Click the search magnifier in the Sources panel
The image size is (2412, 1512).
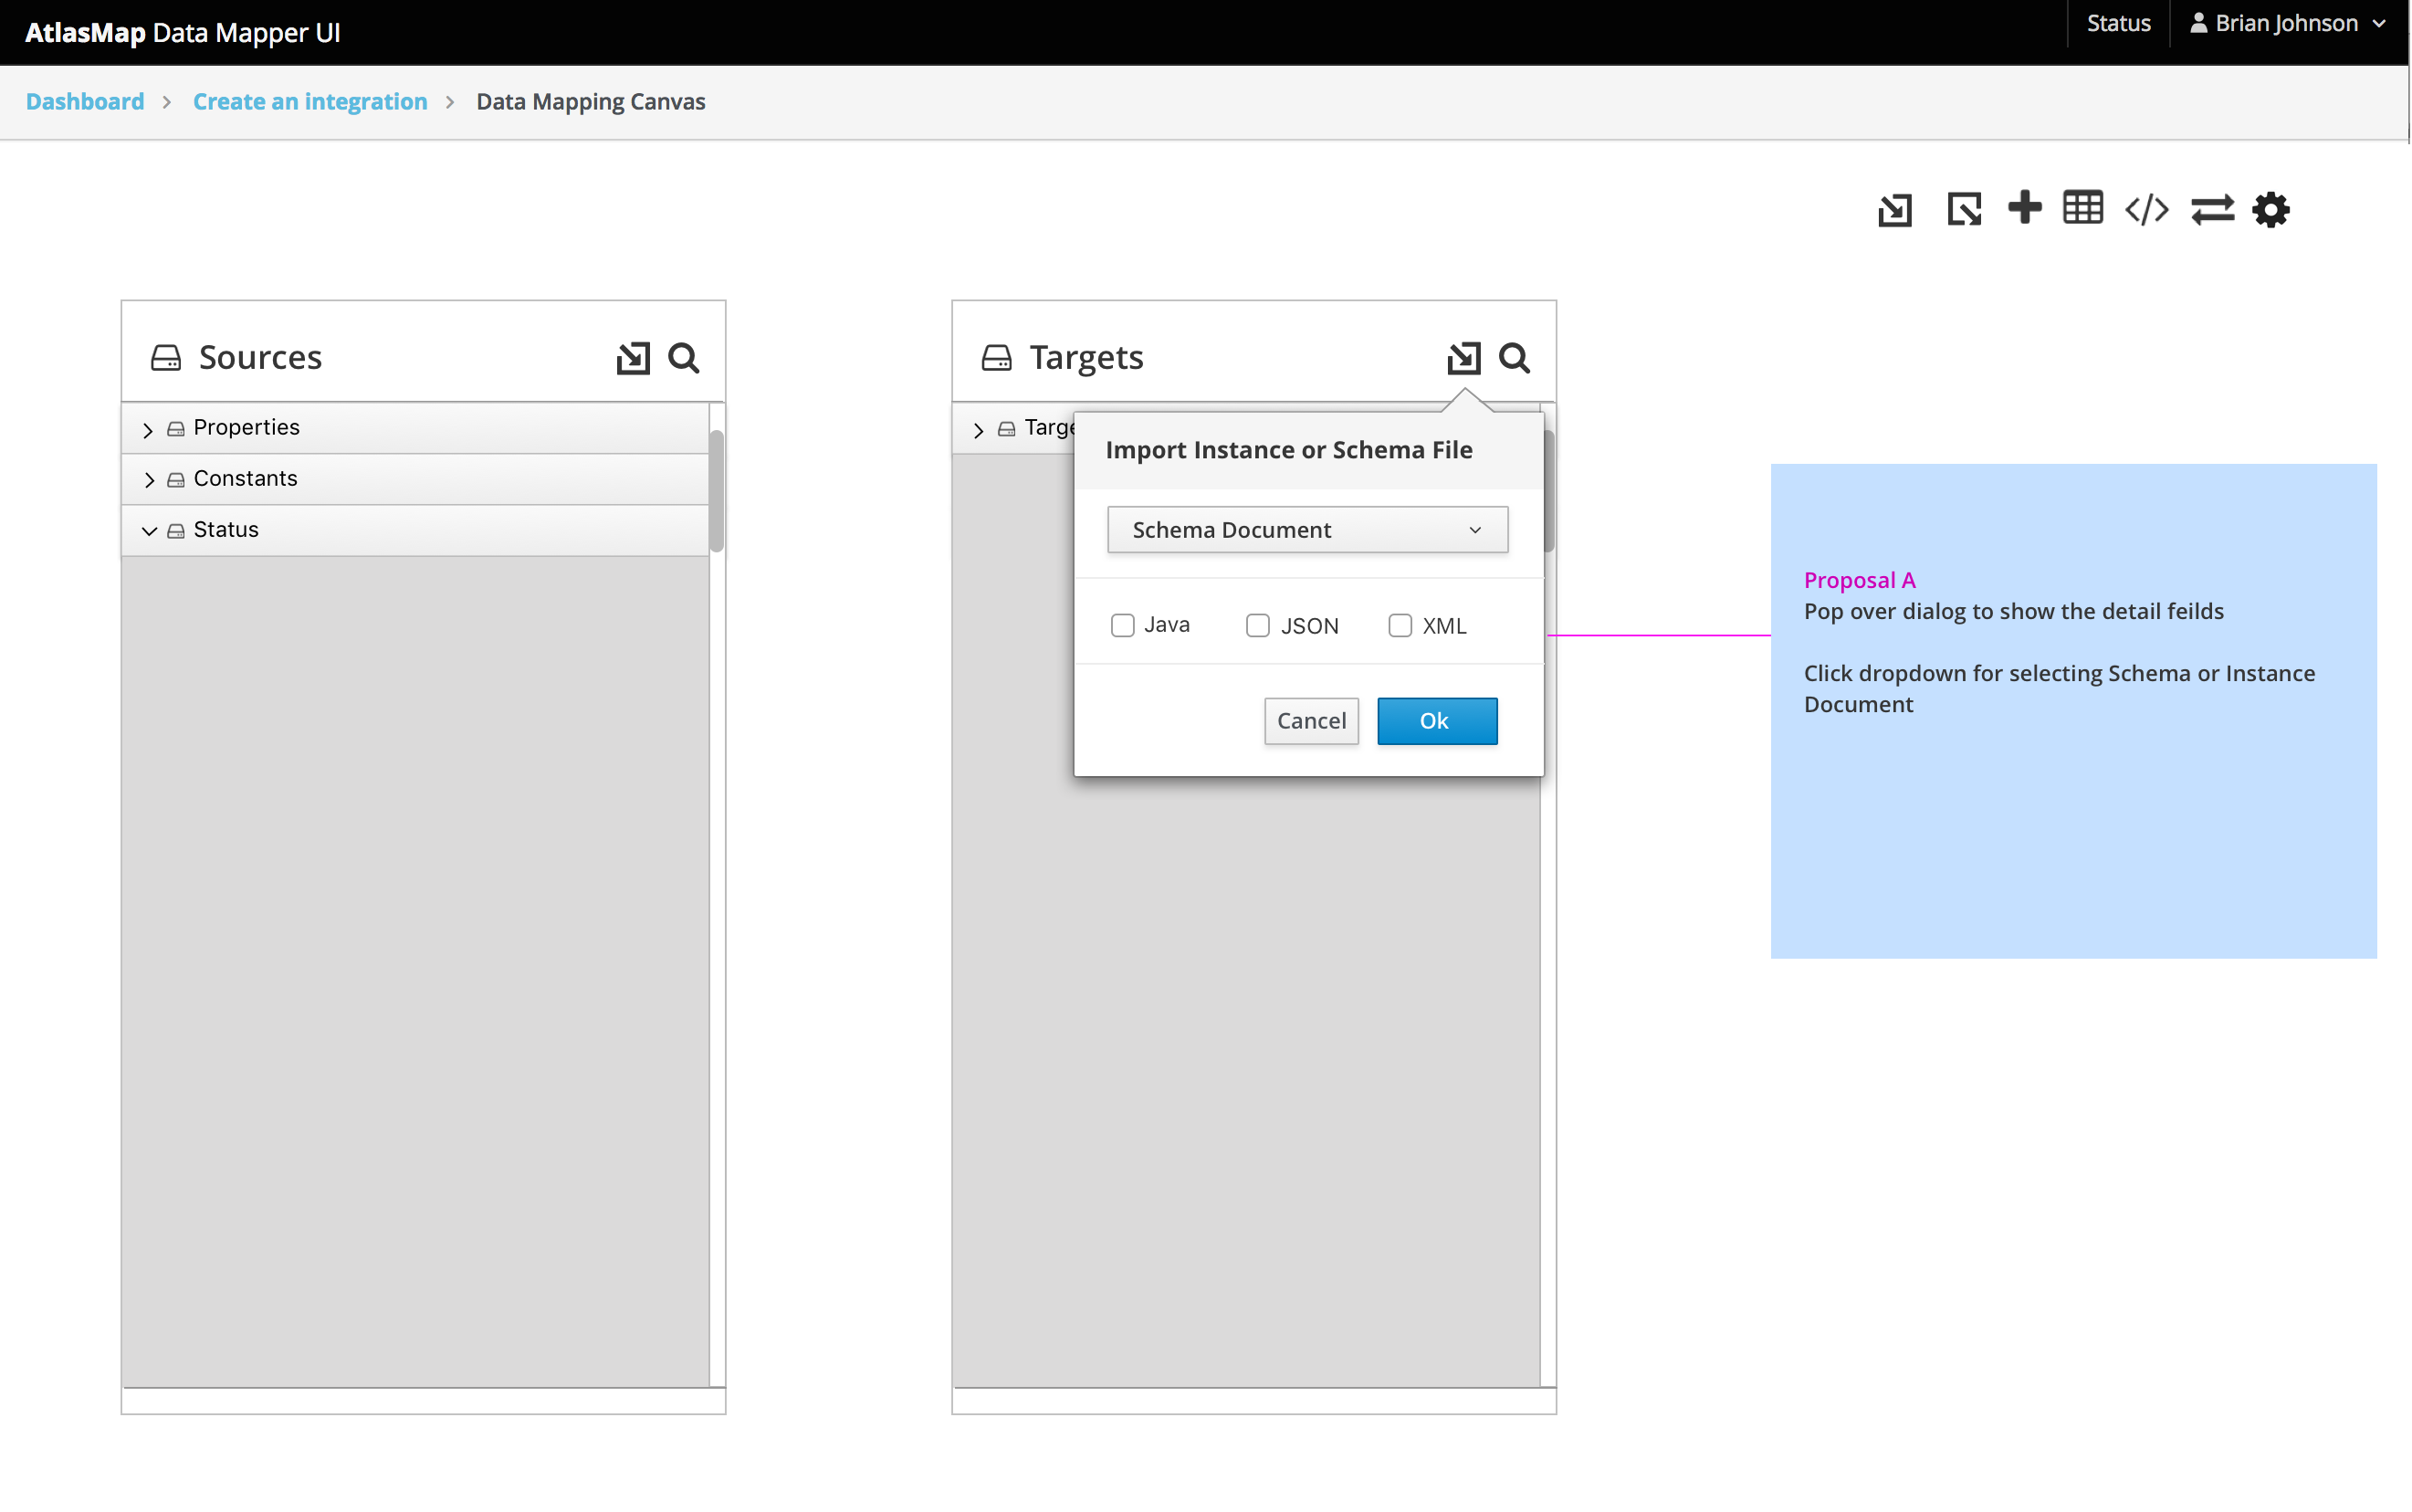(684, 357)
